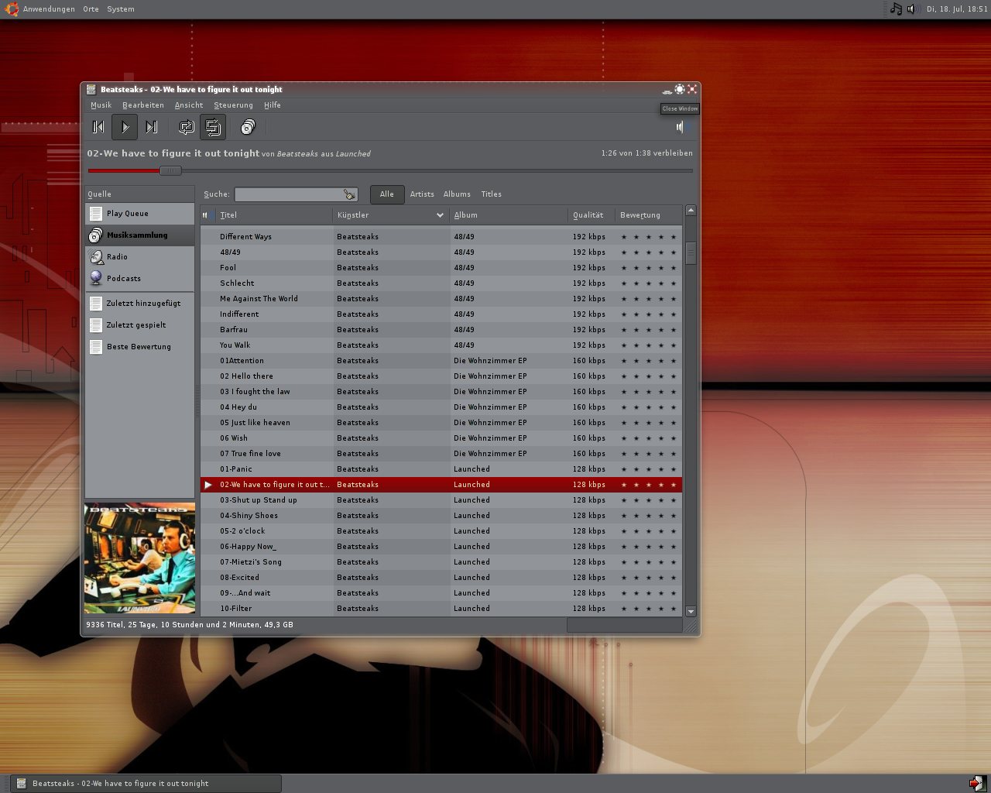The image size is (991, 793).
Task: Open the Hilfe menu
Action: [x=272, y=105]
